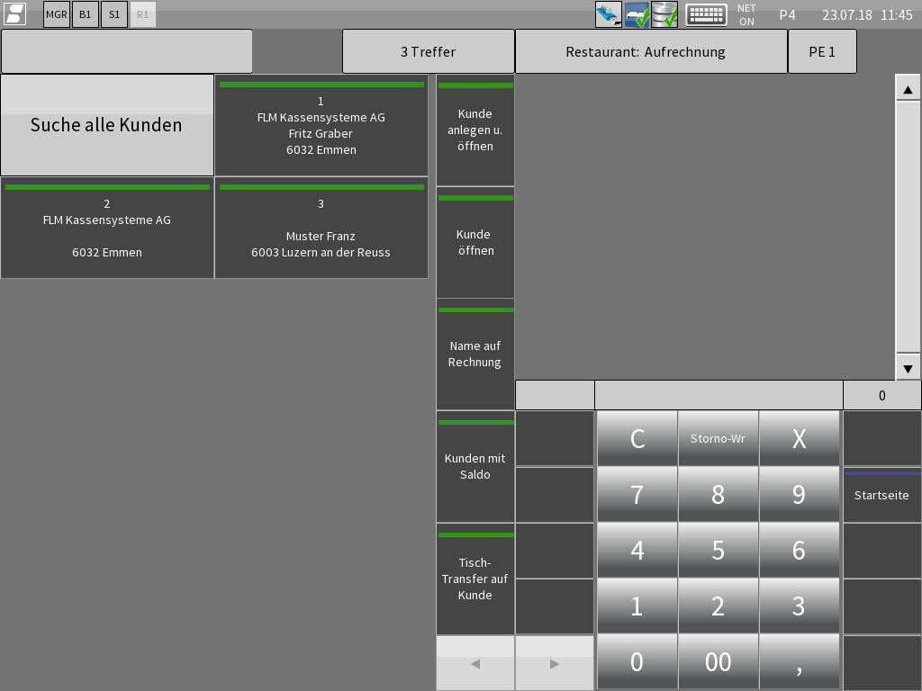Screen dimensions: 922x691
Task: Go to previous page with left arrow
Action: coord(475,663)
